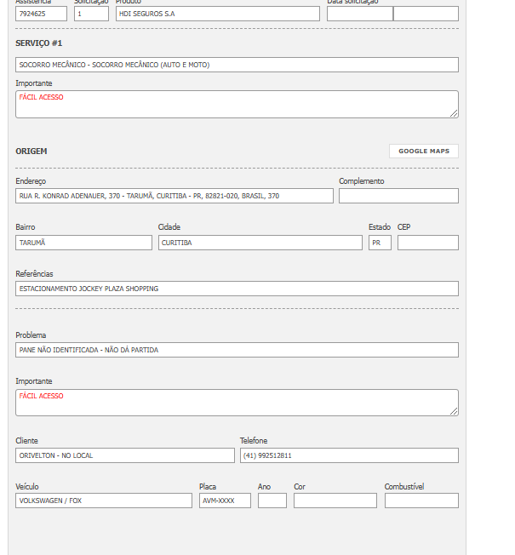Select the Produto field with HDI SEGUROS
515x555 pixels.
point(217,14)
